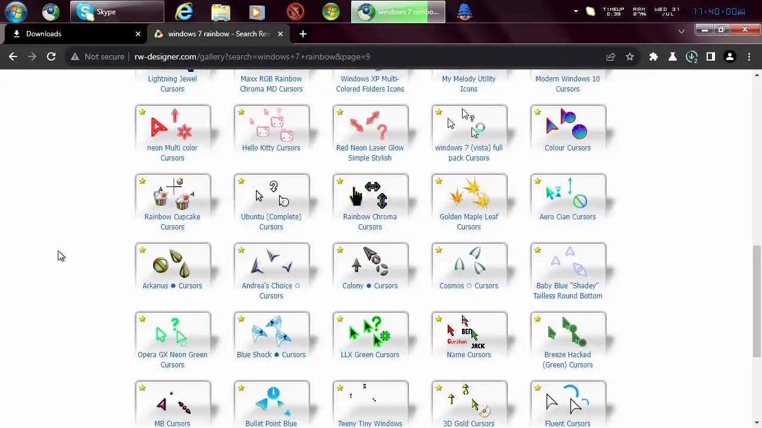Open media player taskbar icon
Screen dimensions: 762x428
257,11
